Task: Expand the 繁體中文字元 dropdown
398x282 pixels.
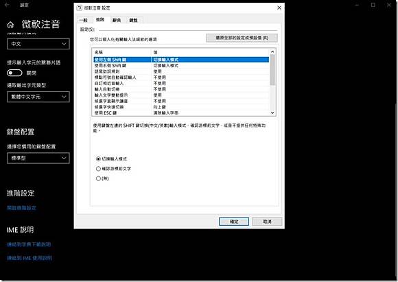Action: [x=38, y=97]
